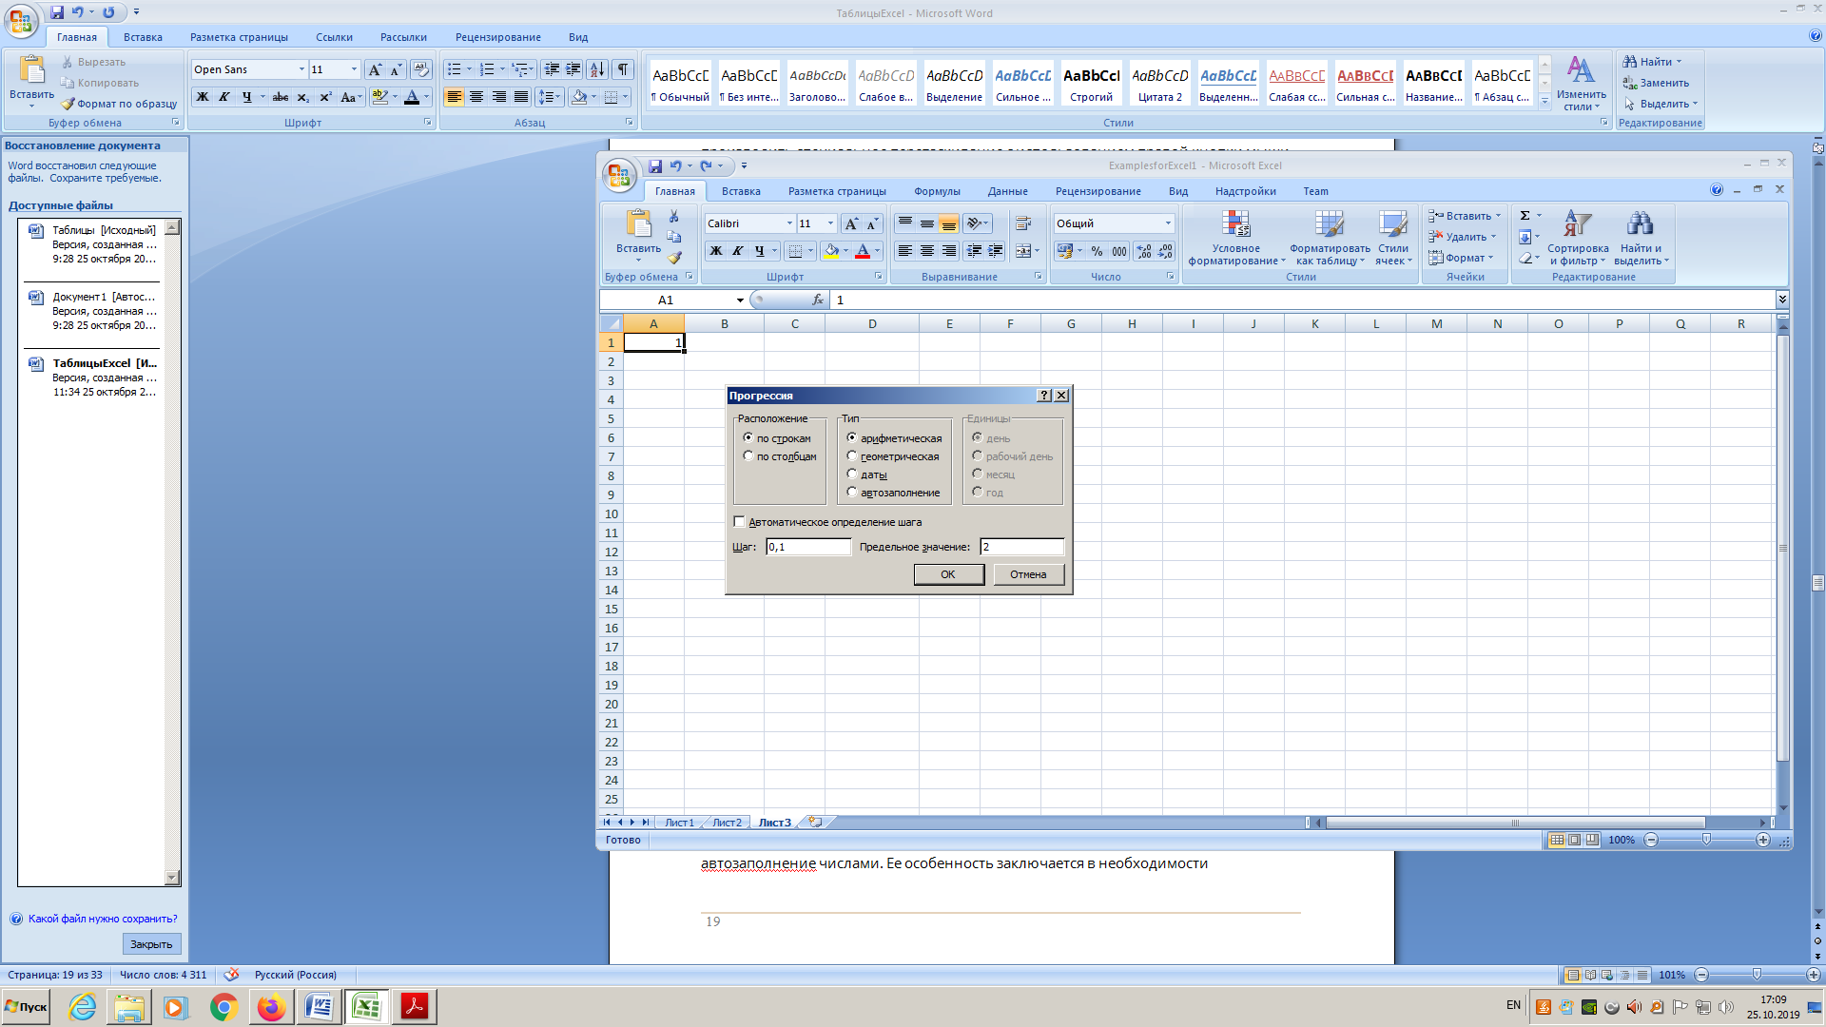1826x1027 pixels.
Task: Switch to sheet tab 'Лист1'
Action: (x=679, y=823)
